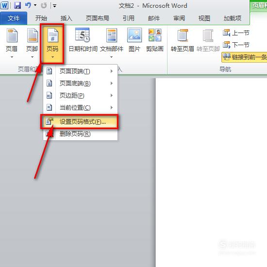Viewport: 267px width, 267px height.
Task: Click the 剪贴画 clip art icon
Action: tap(155, 35)
